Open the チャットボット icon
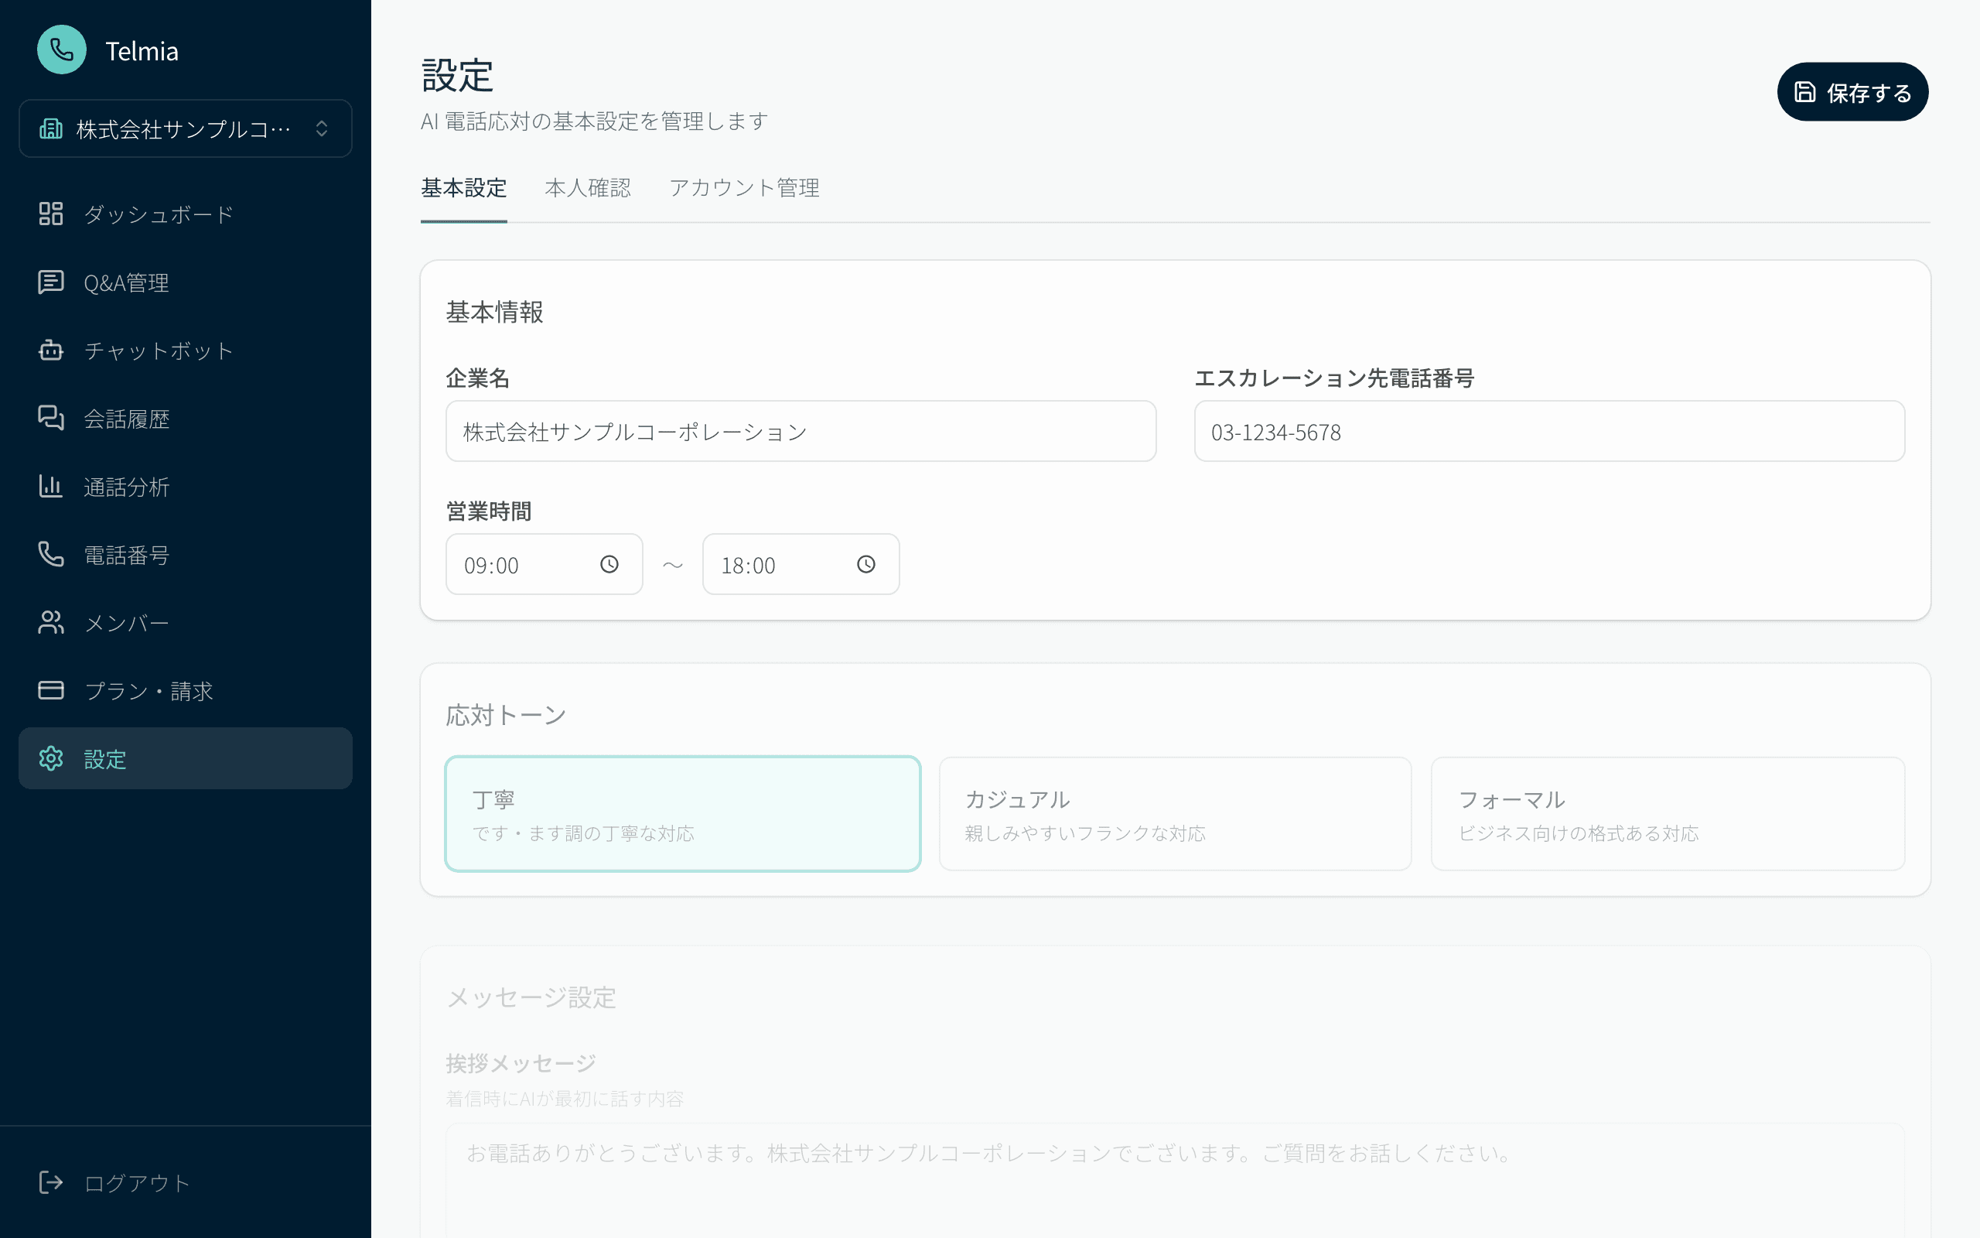The height and width of the screenshot is (1238, 1980). click(x=51, y=351)
